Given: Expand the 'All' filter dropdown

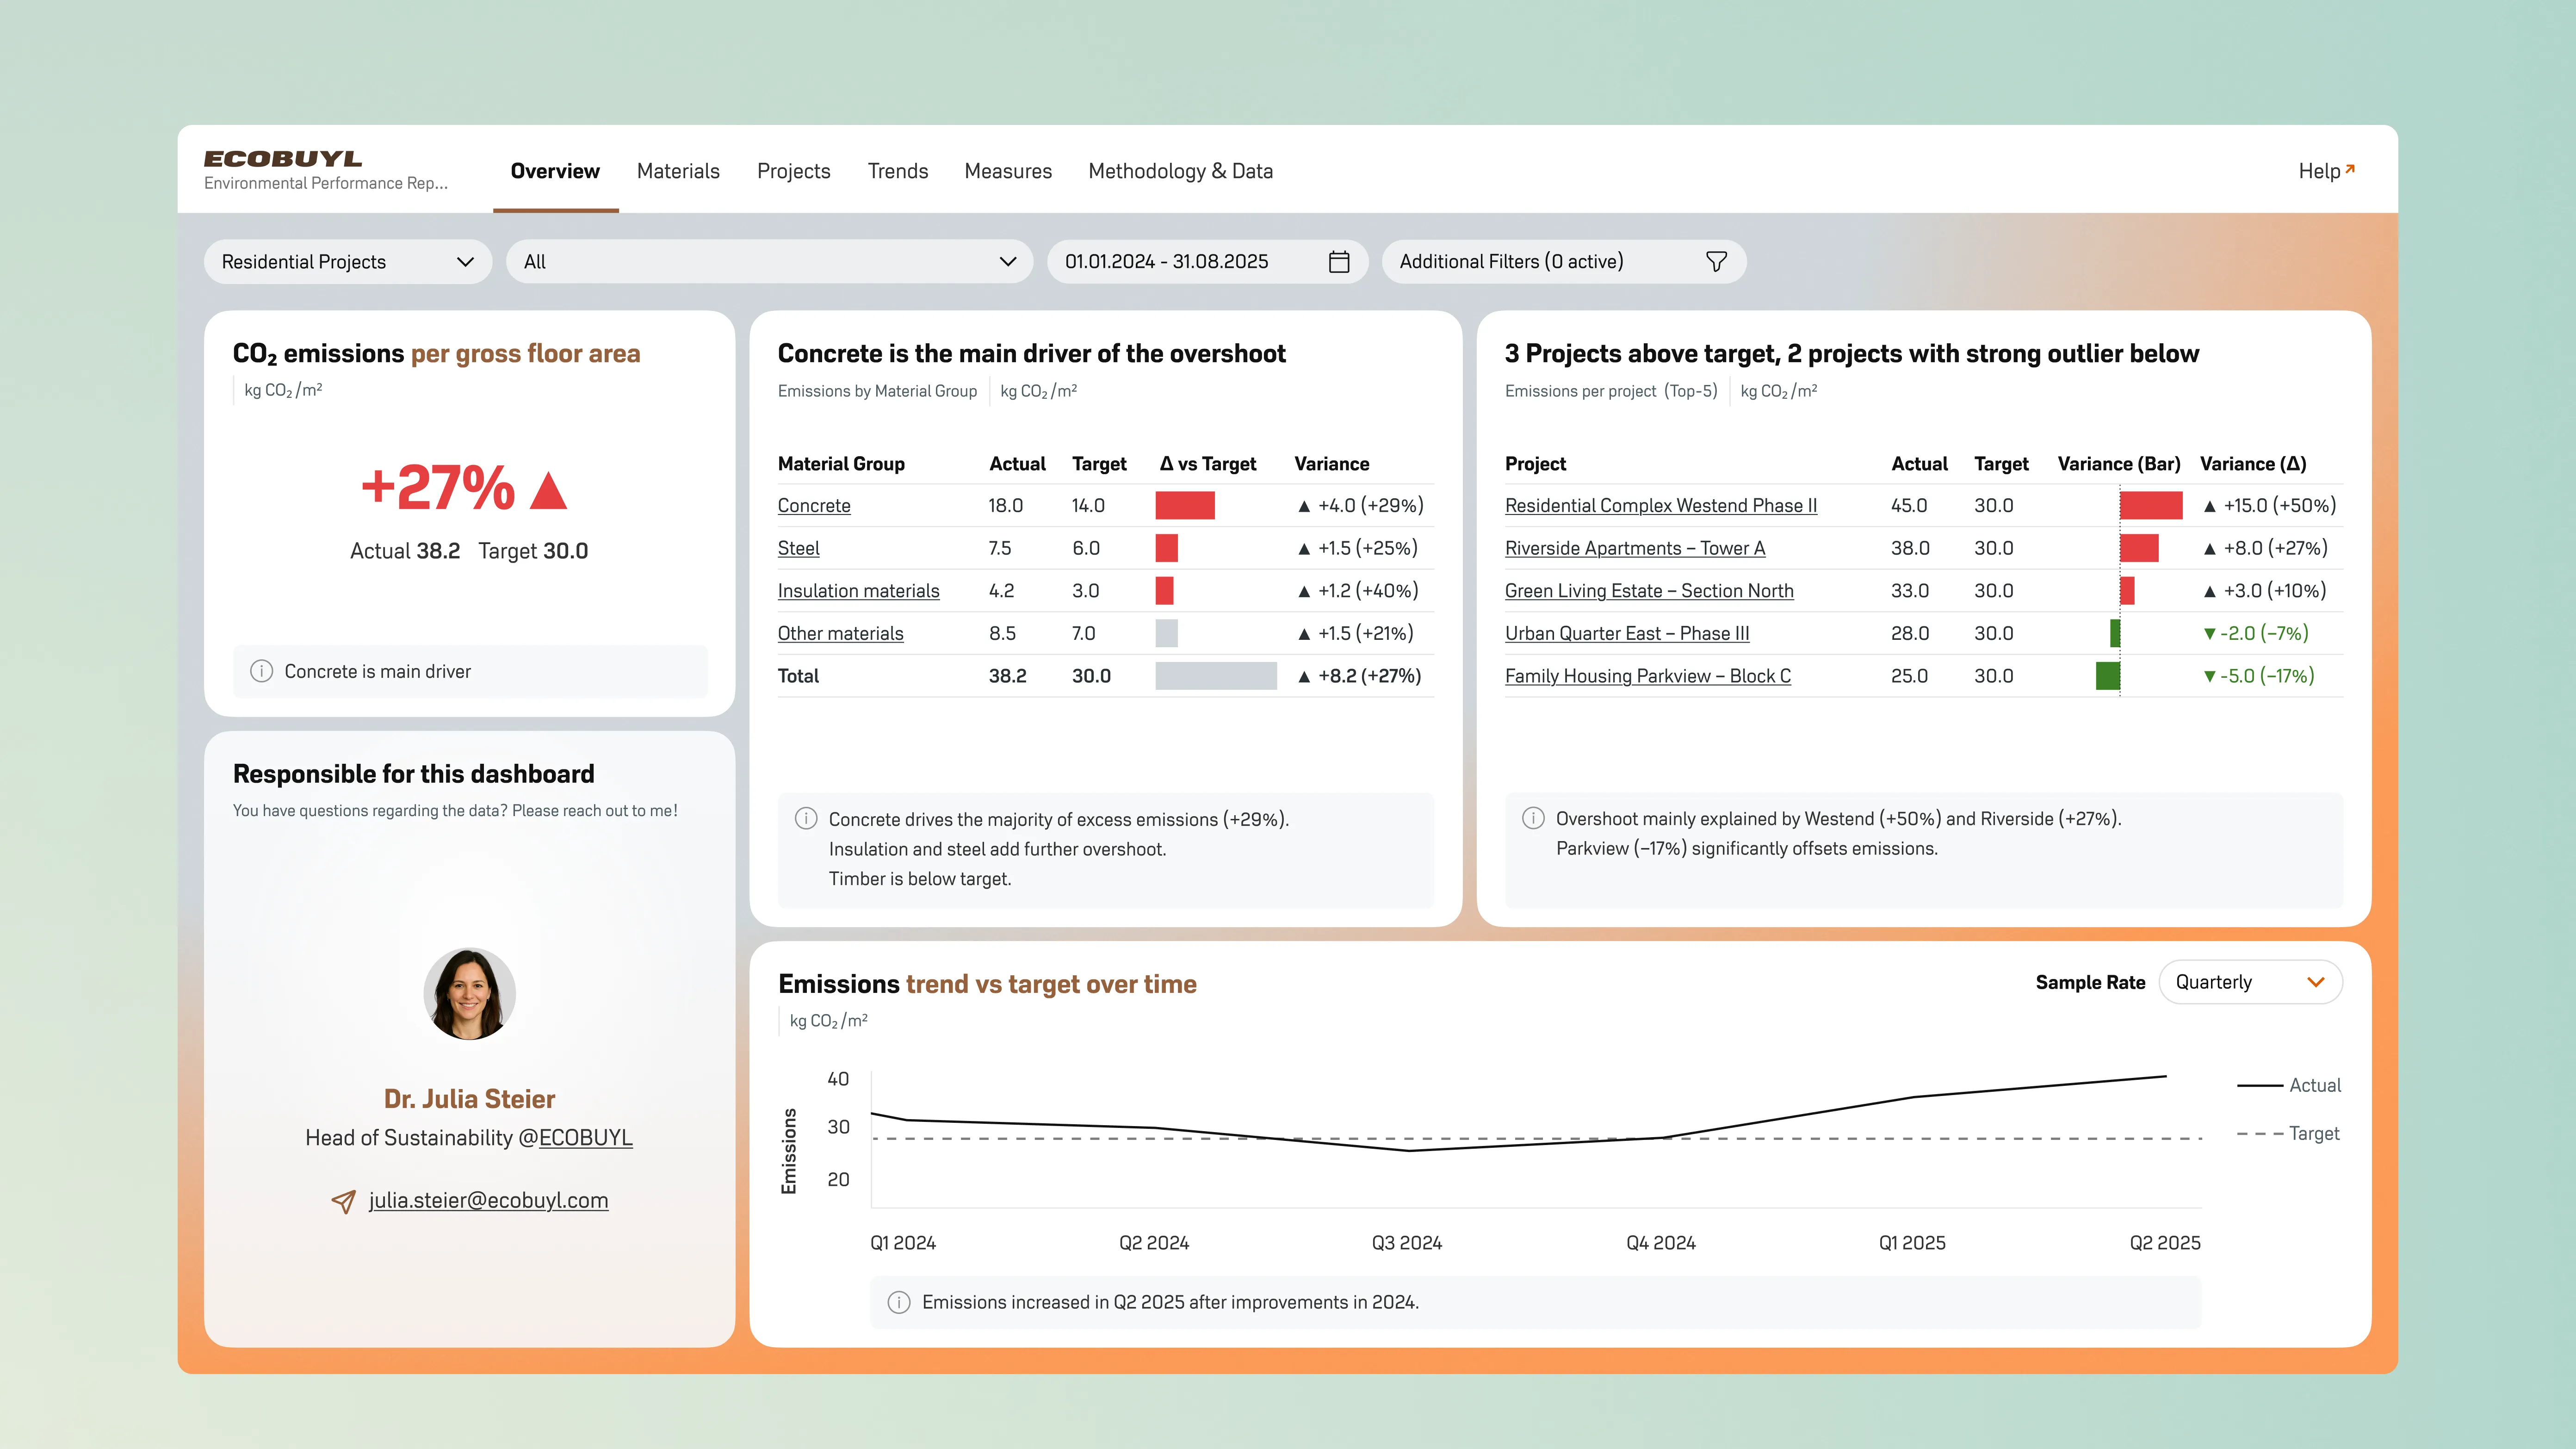Looking at the screenshot, I should pos(768,262).
